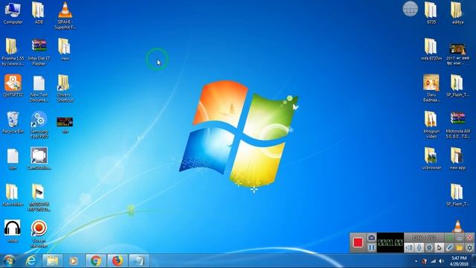Click the green button in recorder panel
Image resolution: width=476 pixels, height=268 pixels.
pyautogui.click(x=449, y=237)
